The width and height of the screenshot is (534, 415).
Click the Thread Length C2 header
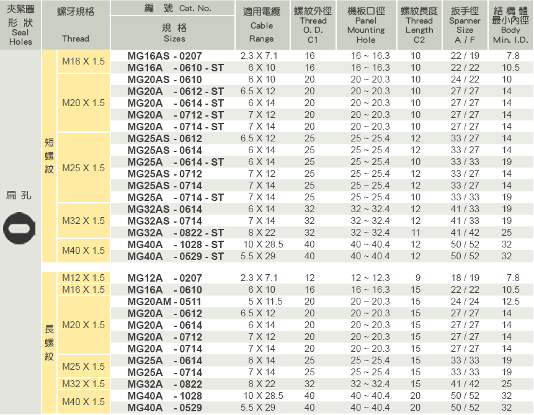(419, 25)
